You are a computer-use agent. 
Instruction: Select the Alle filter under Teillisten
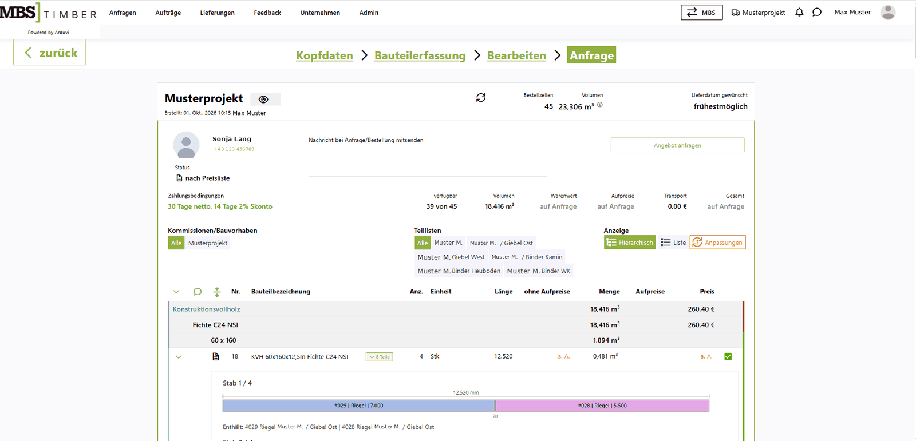pos(423,243)
